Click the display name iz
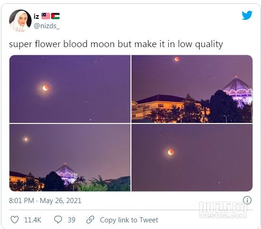 [x=36, y=16]
